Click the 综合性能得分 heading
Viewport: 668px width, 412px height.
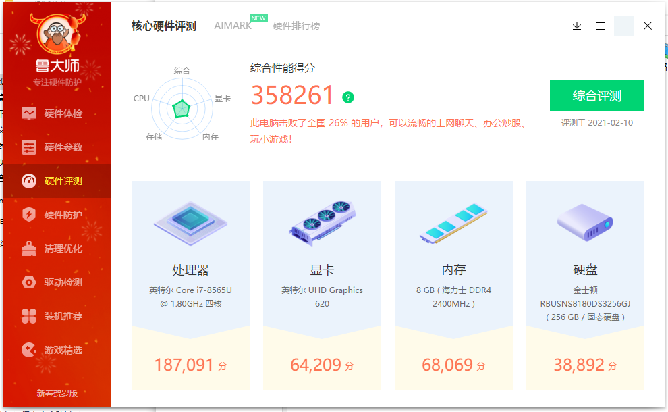tap(283, 68)
